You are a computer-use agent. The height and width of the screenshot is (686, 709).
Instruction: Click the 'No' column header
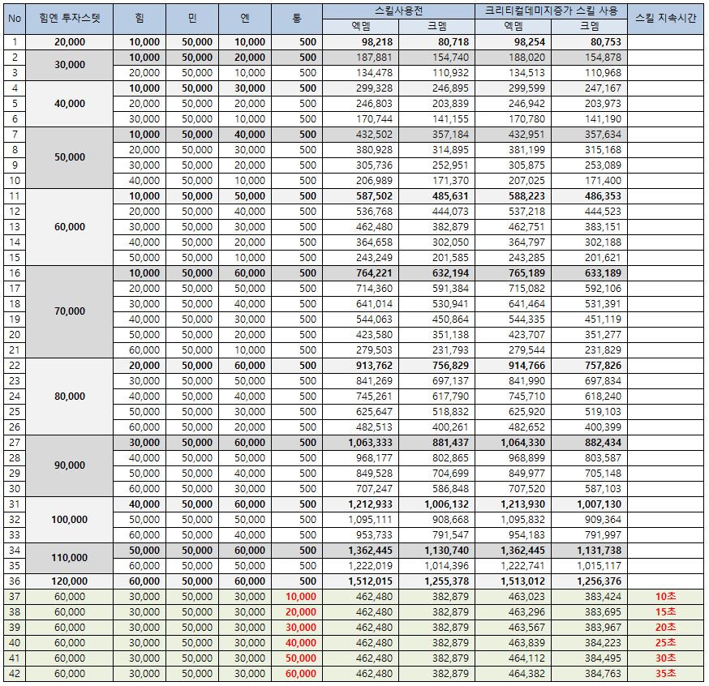pyautogui.click(x=14, y=18)
